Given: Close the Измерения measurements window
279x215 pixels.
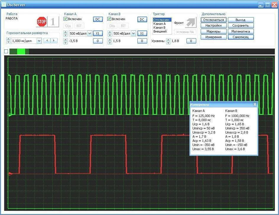Looking at the screenshot, I should point(255,105).
